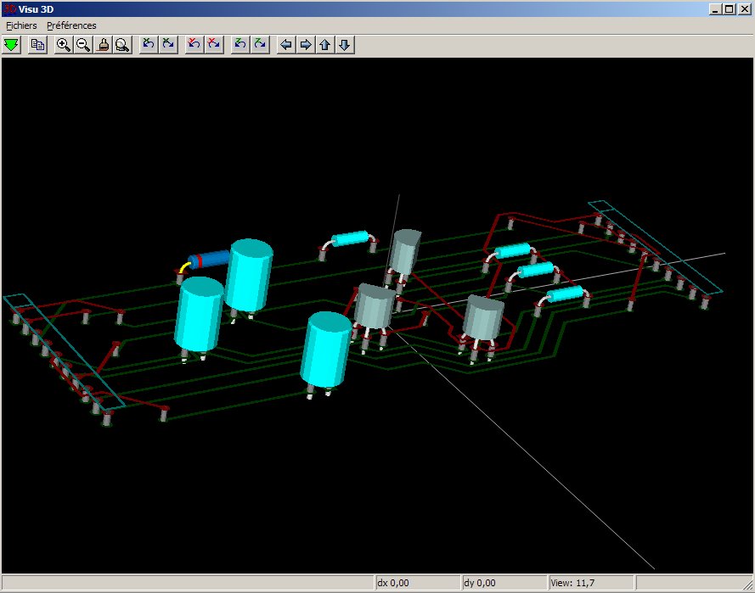
Task: Click the Visu 3D title bar icon
Action: [x=9, y=9]
